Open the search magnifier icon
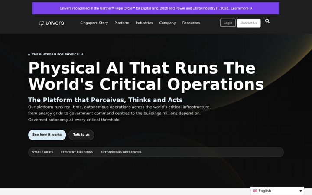This screenshot has height=195, width=312. pyautogui.click(x=267, y=21)
